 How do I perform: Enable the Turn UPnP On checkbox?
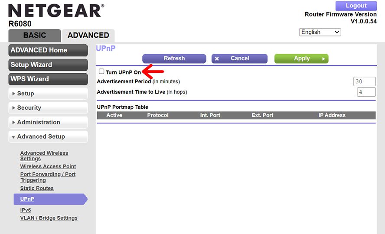point(101,71)
